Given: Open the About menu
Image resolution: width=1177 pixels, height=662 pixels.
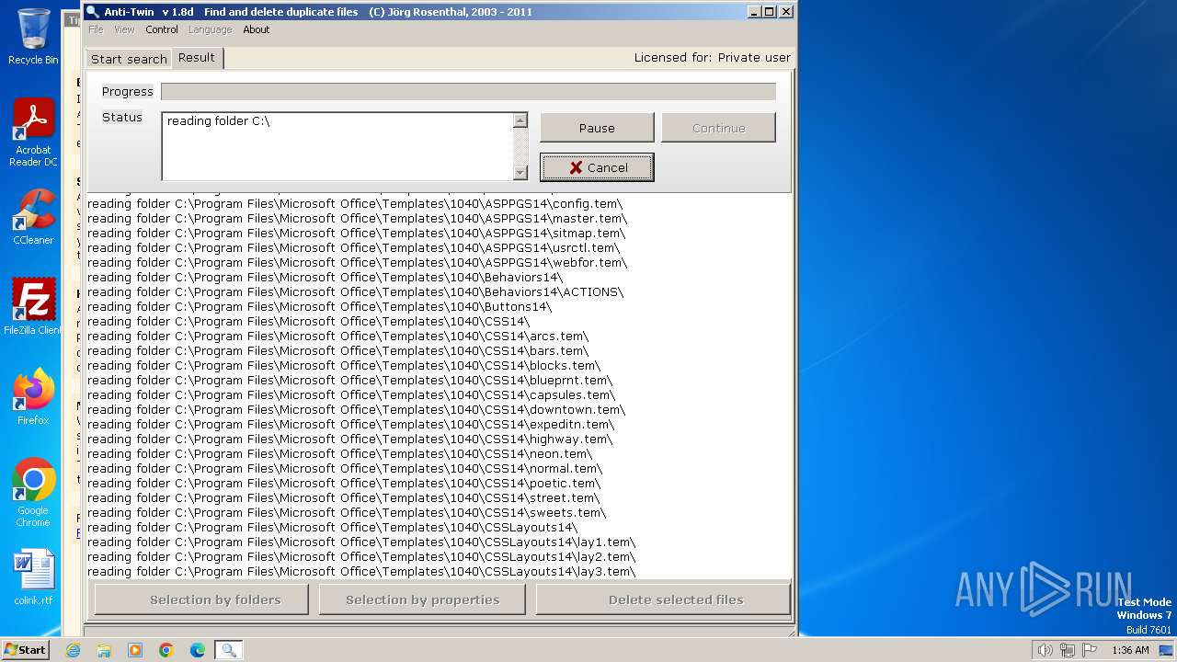Looking at the screenshot, I should [x=257, y=29].
